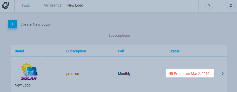
Task: Click the Create New Logo text
Action: pyautogui.click(x=35, y=24)
